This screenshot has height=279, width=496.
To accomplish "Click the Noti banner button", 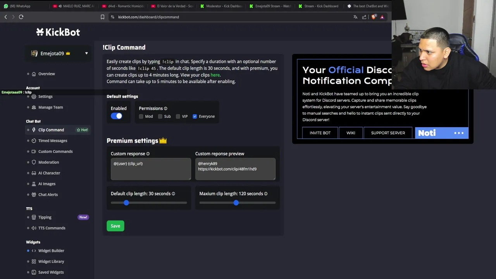I will (x=442, y=133).
